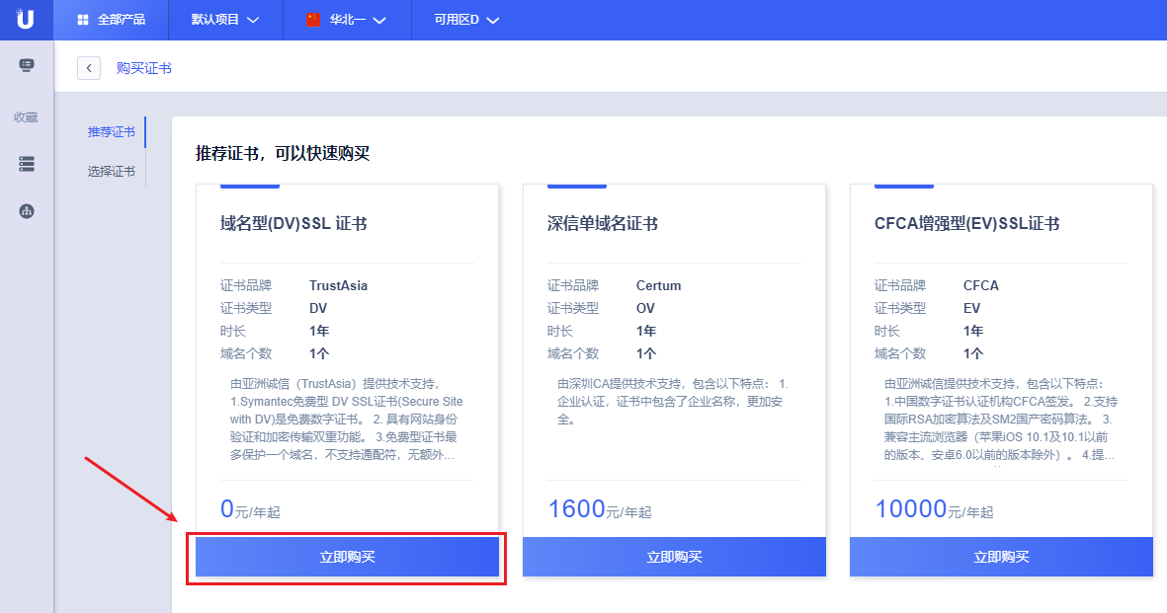Click the CFCA certificate description text
The image size is (1167, 613).
[1000, 419]
